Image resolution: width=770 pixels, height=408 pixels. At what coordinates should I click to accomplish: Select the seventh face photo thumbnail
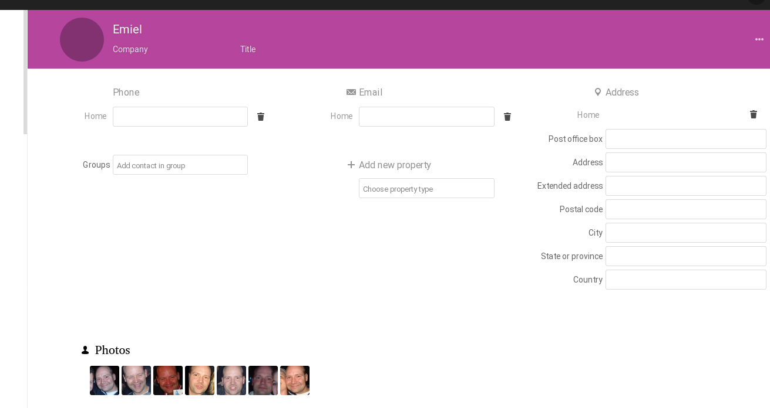click(x=295, y=380)
